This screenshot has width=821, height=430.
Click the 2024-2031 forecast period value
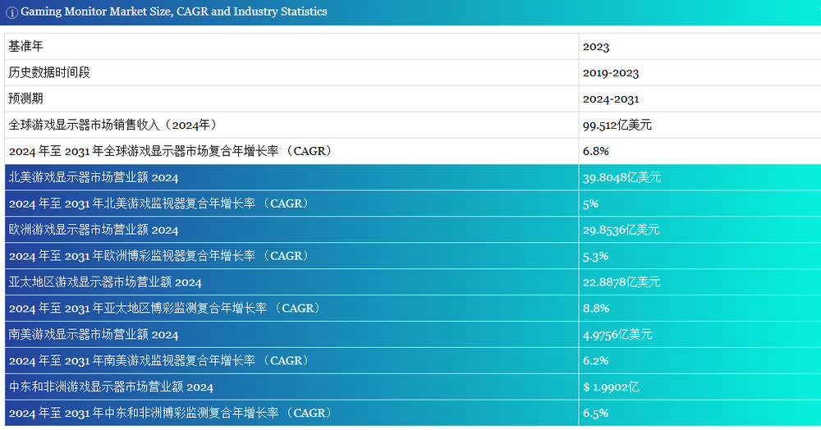611,99
